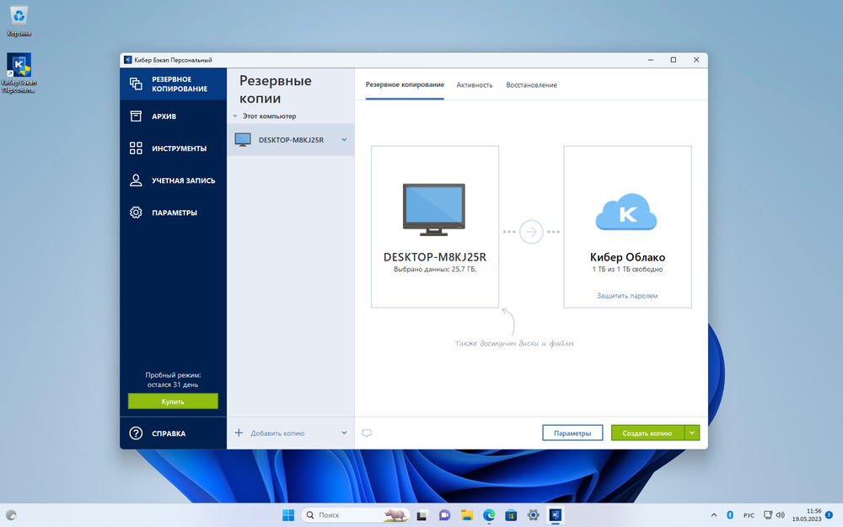Click the plus icon beside Добавить копию

[239, 433]
